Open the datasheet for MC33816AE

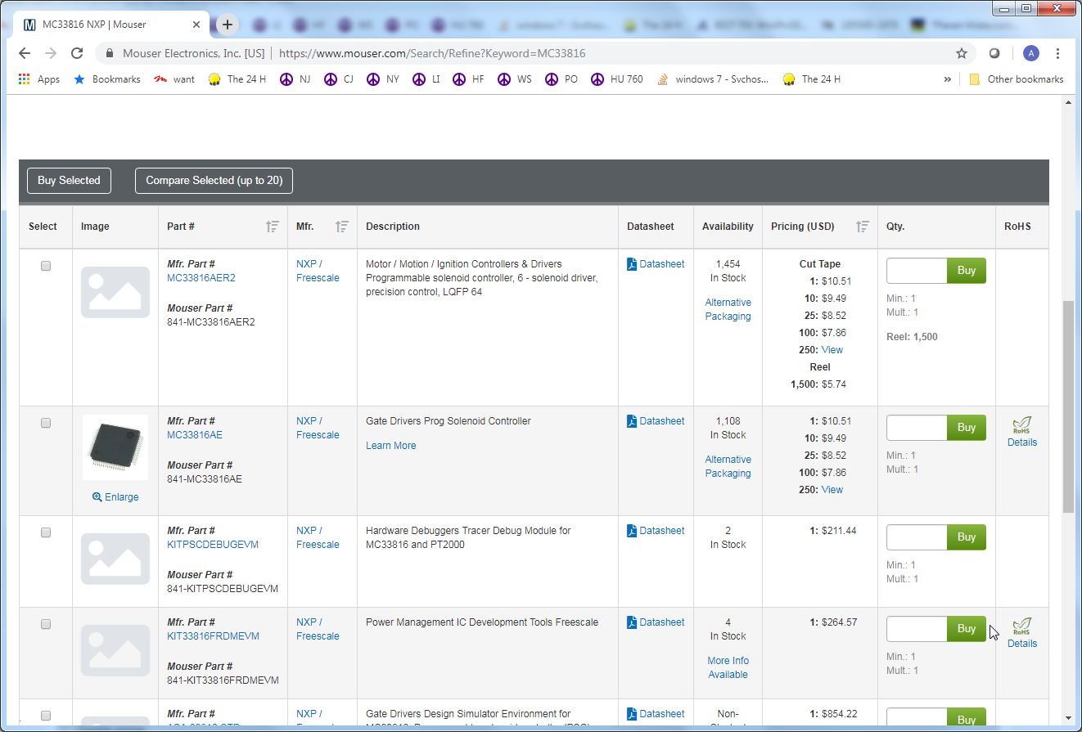click(656, 421)
